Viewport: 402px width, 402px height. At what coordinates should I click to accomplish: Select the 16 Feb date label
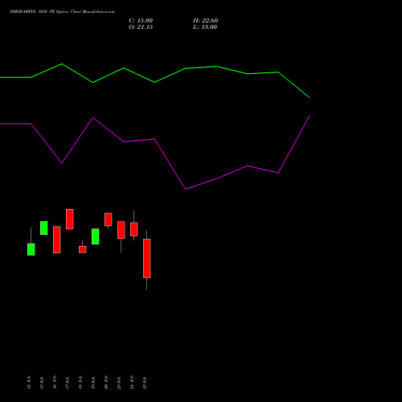[x=55, y=383]
